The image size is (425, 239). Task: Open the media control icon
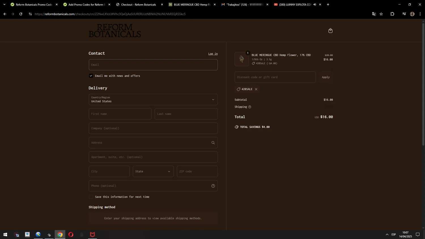pyautogui.click(x=404, y=14)
